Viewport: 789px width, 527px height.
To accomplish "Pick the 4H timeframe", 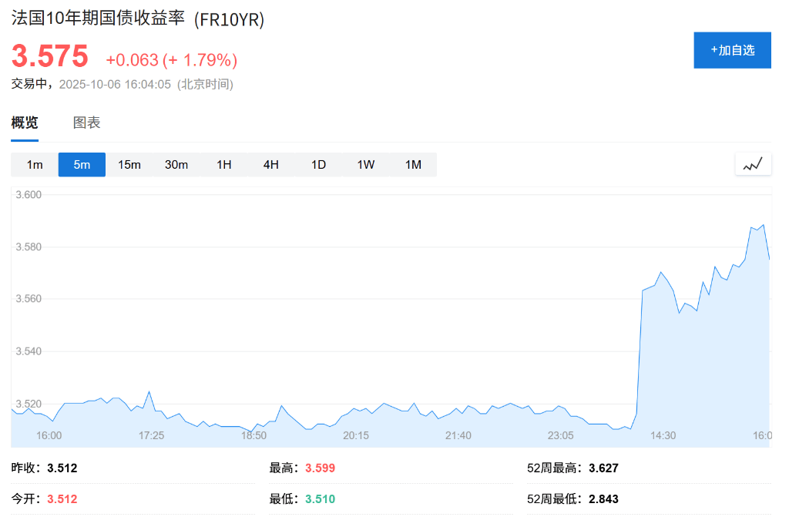I will (x=271, y=164).
